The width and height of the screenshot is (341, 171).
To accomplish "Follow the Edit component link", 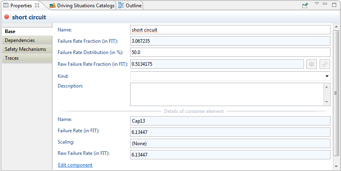I will (75, 165).
